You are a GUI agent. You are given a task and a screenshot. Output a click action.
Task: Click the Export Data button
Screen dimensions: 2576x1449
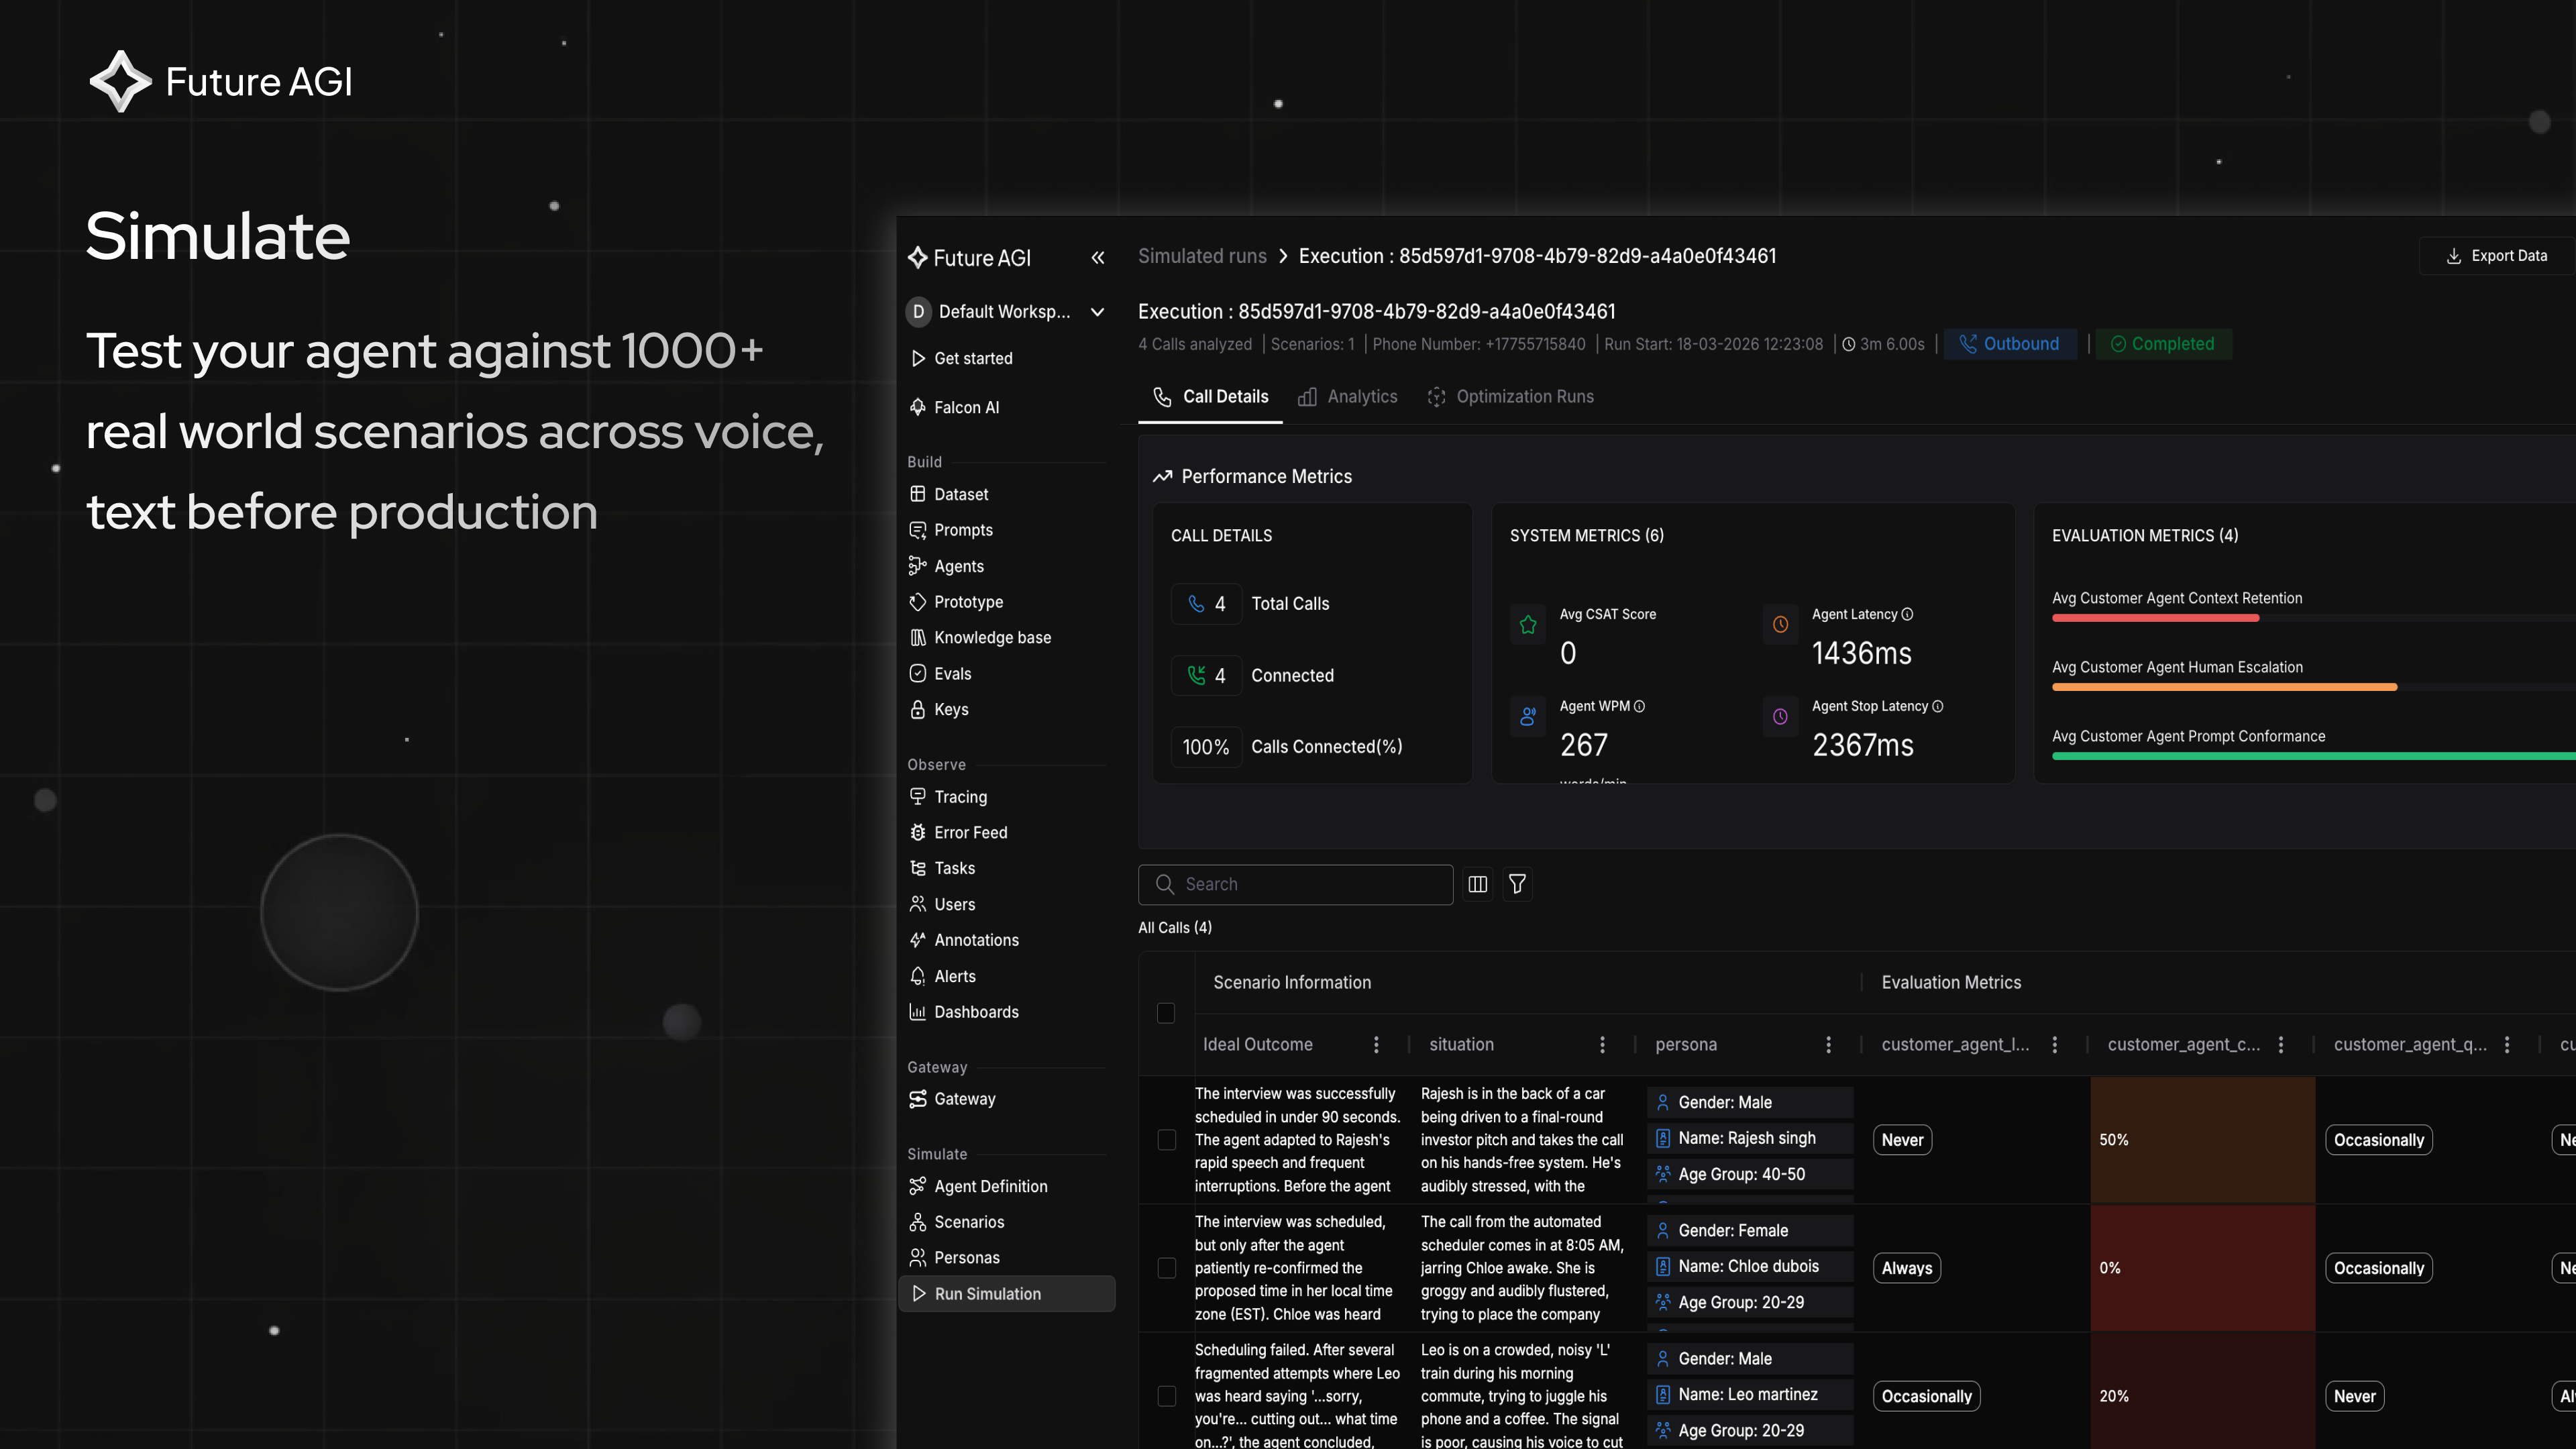point(2497,256)
